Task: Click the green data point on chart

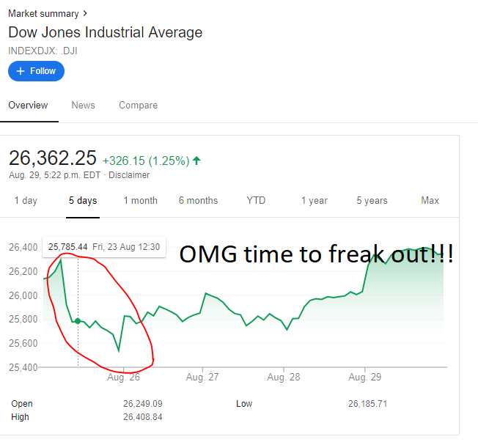Action: point(78,321)
